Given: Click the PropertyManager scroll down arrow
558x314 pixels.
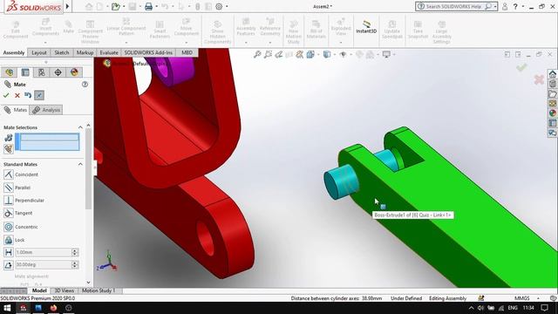Looking at the screenshot, I should tap(88, 283).
